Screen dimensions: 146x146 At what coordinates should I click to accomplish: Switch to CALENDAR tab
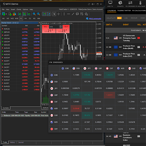112,11
